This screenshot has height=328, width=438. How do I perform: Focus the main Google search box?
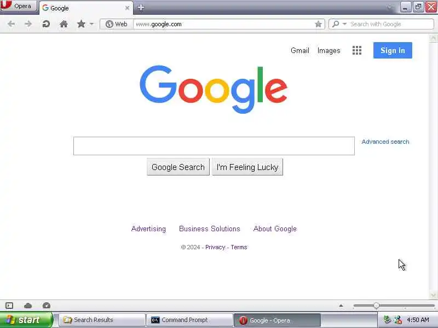[214, 146]
